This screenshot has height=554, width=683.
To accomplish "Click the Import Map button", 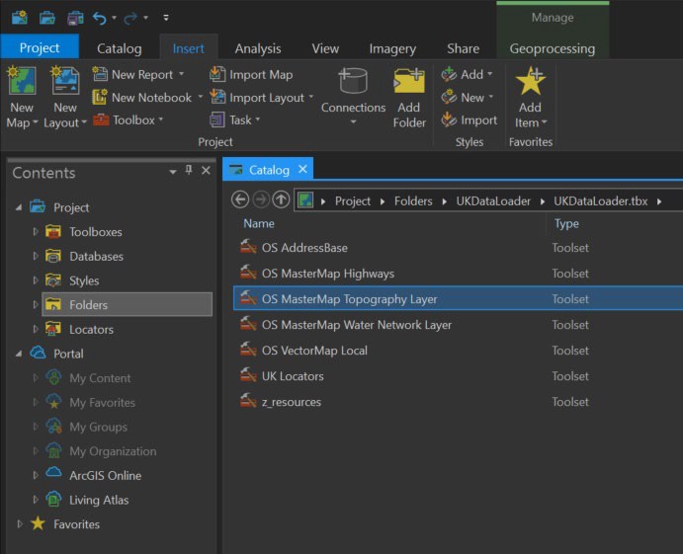I will tap(251, 74).
